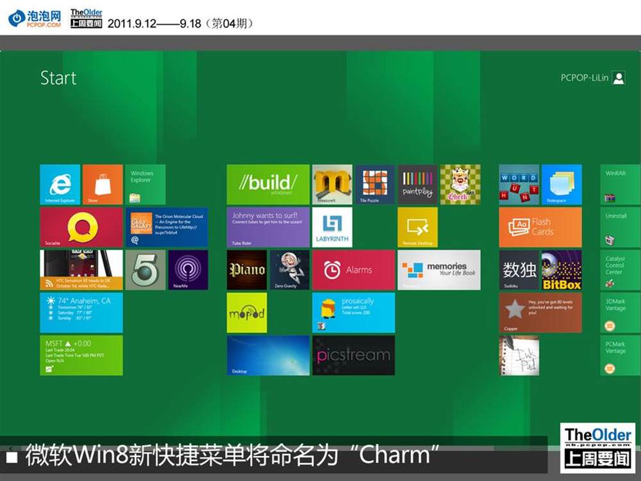Screen dimensions: 641x481
Task: Launch the Catalyst Control Center tile
Action: coord(620,270)
